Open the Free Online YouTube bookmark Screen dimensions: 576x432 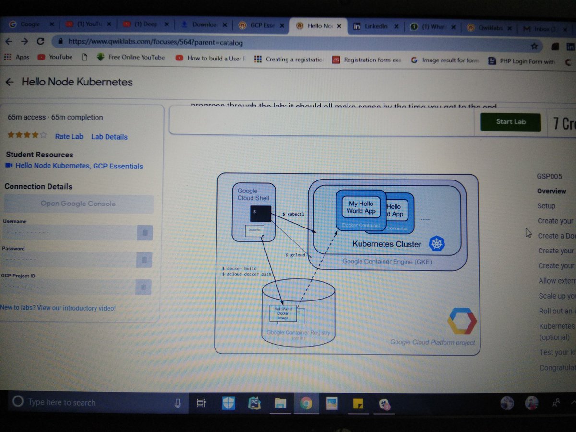[x=131, y=57]
